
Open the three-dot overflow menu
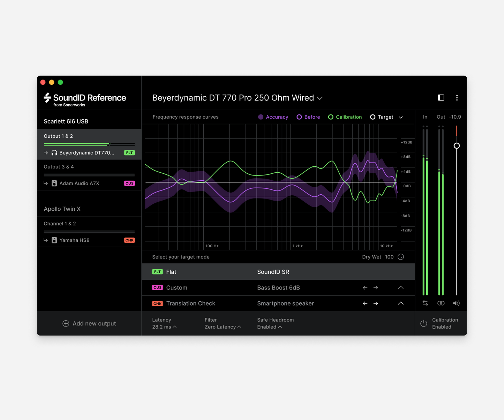[457, 98]
